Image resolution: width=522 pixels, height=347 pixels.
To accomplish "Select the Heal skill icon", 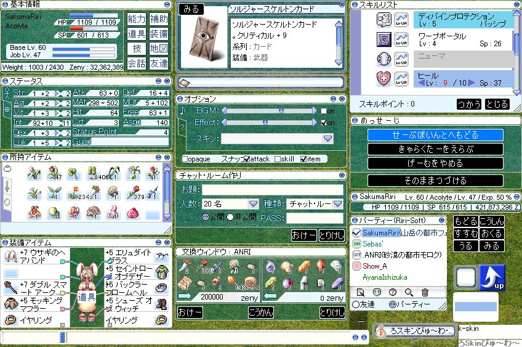I will coord(383,79).
